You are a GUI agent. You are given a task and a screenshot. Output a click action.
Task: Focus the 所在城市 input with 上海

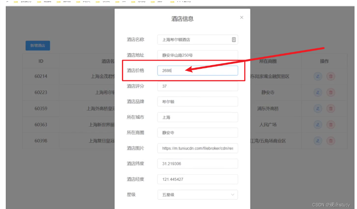pos(198,117)
